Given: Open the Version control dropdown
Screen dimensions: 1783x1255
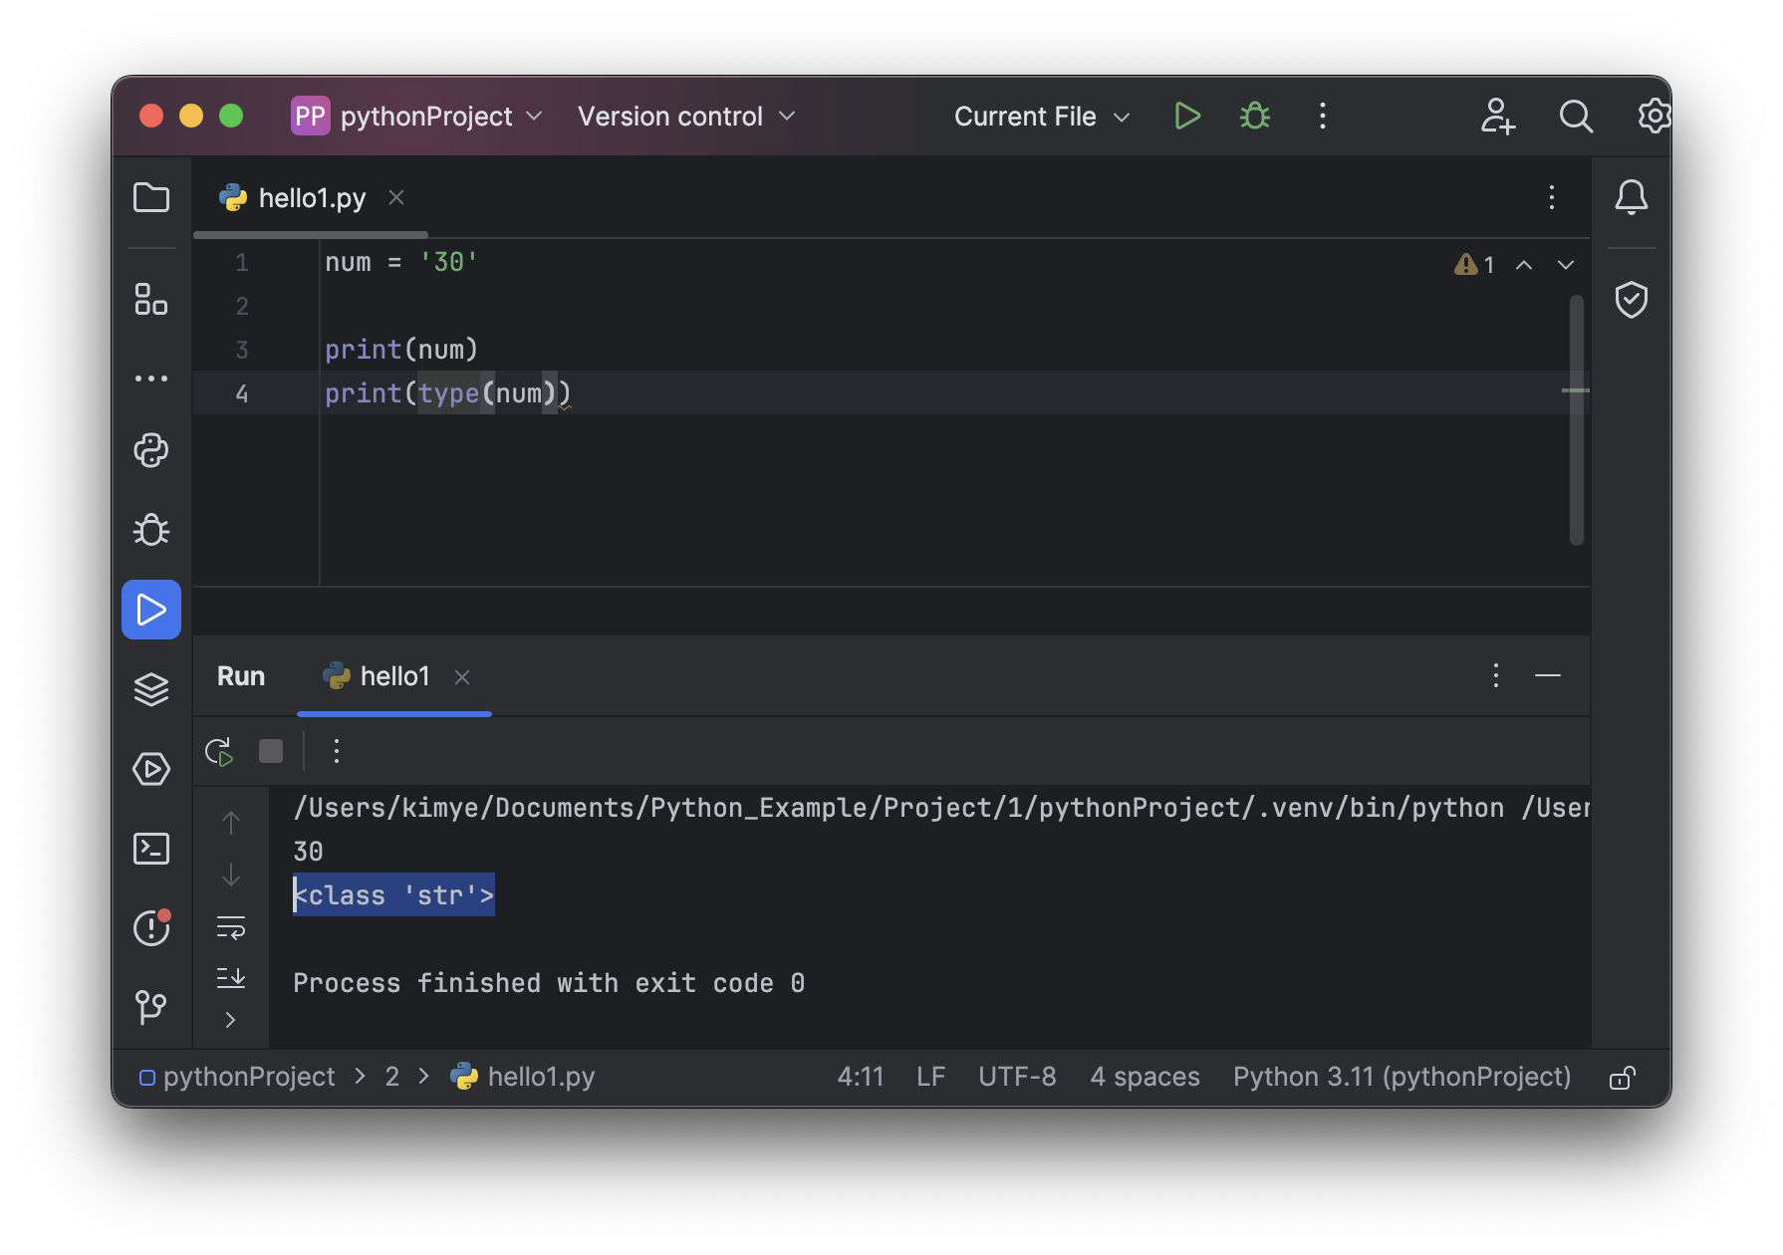Looking at the screenshot, I should [686, 117].
